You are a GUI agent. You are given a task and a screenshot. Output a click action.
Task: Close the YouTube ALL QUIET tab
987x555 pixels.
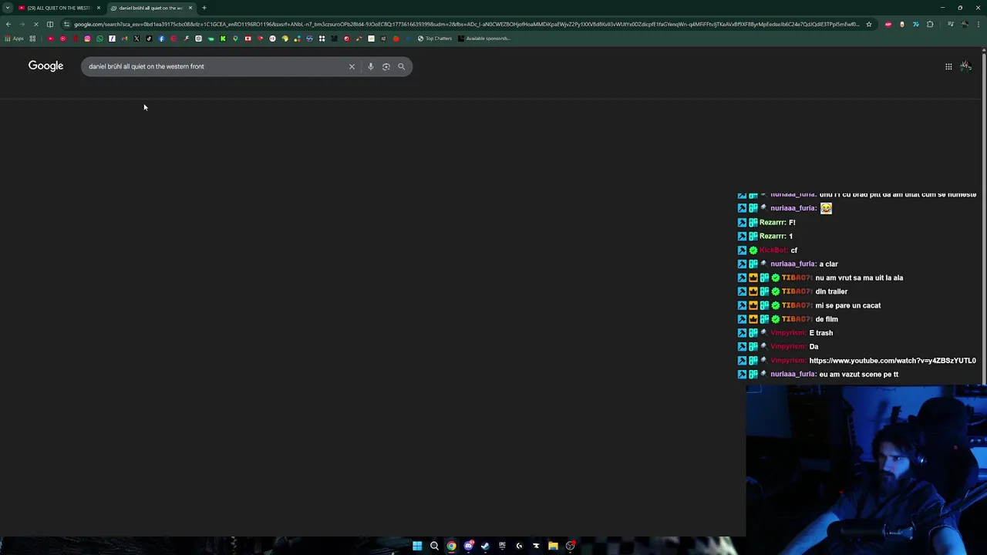point(99,8)
